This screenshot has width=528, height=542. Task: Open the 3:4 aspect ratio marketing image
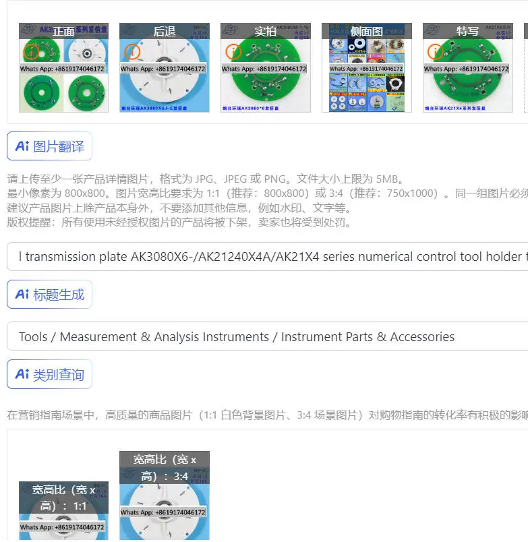tap(165, 495)
